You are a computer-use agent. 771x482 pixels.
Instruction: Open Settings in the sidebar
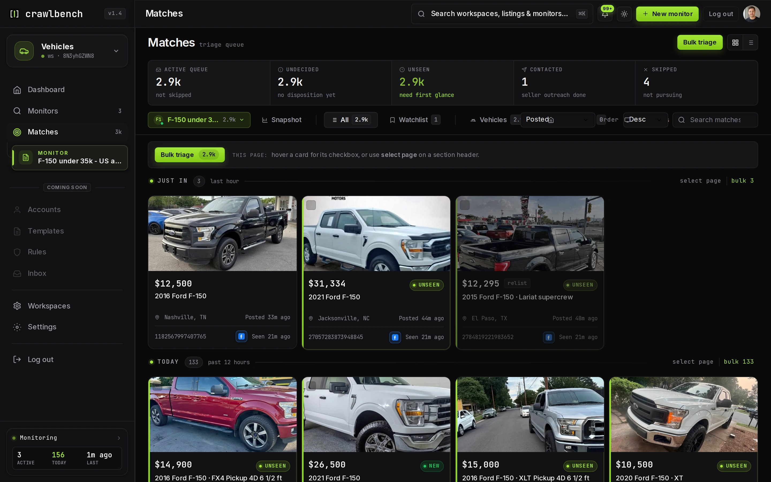coord(67,327)
